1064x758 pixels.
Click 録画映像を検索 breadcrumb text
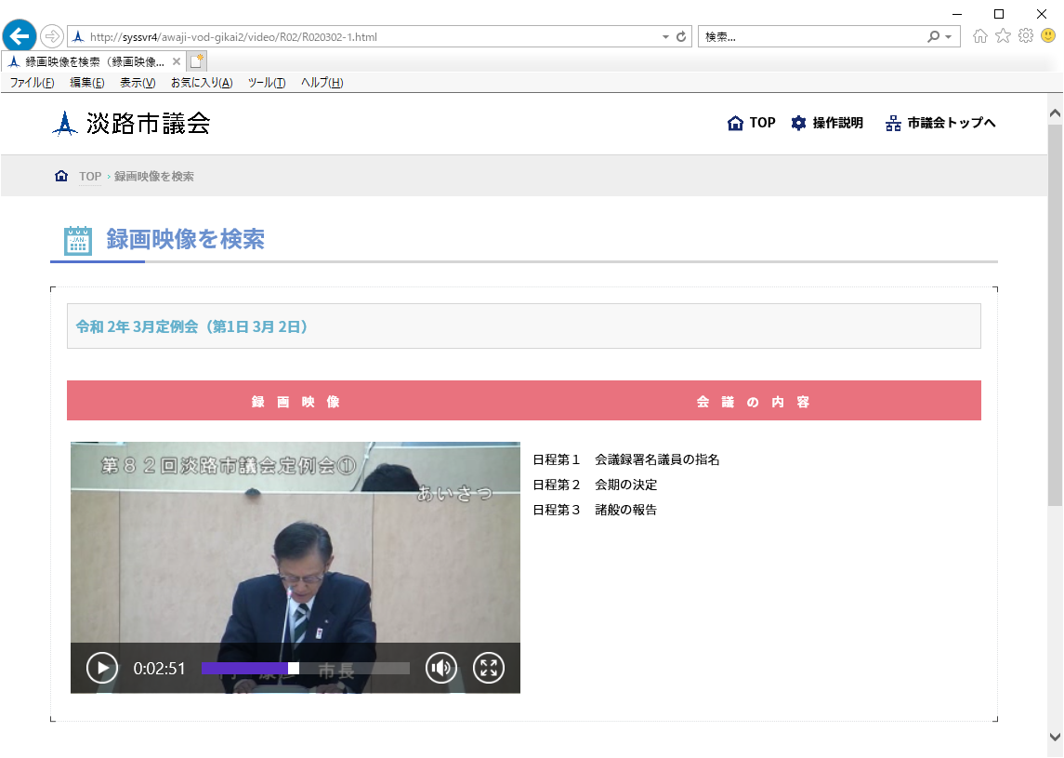pos(154,177)
